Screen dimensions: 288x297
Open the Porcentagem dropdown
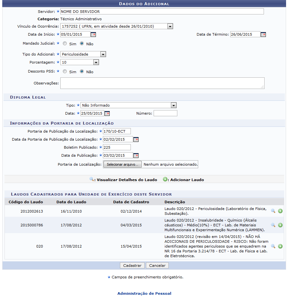tap(96, 62)
